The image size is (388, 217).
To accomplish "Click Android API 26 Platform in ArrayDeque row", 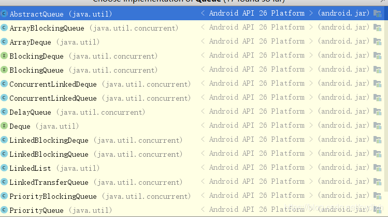I will pos(257,41).
